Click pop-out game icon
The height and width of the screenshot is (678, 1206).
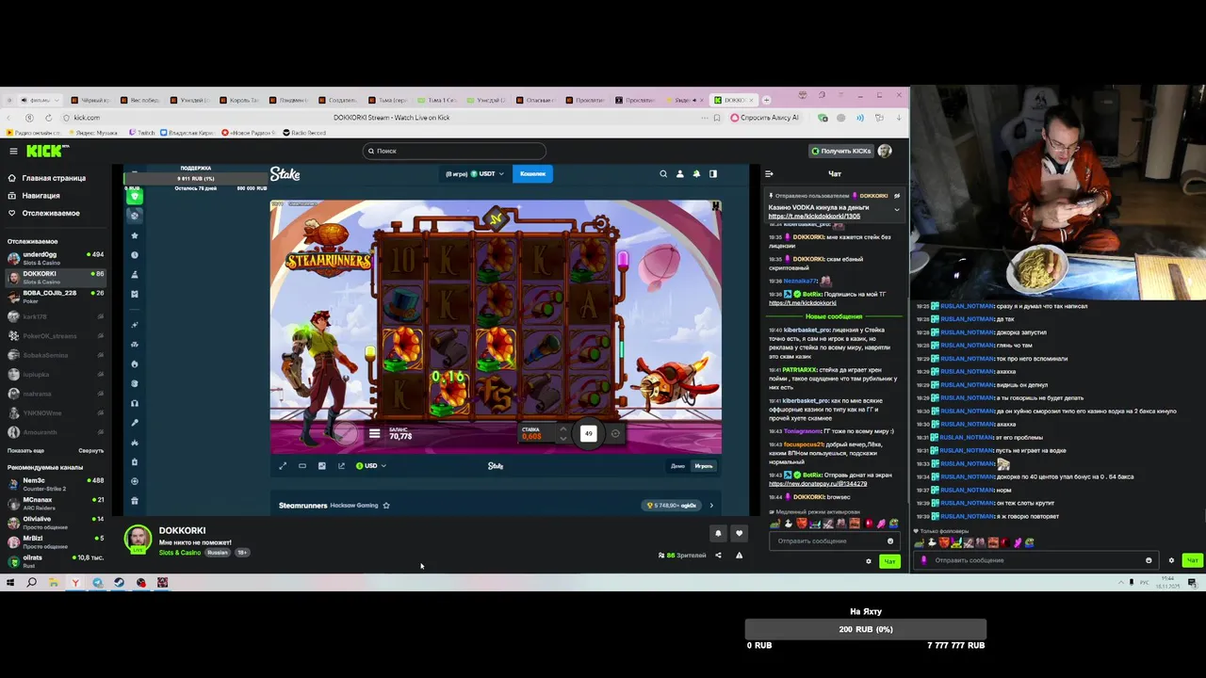pos(341,466)
